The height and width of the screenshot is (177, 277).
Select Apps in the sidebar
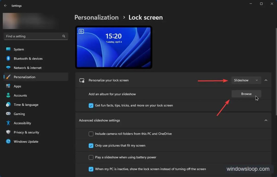(x=36, y=86)
